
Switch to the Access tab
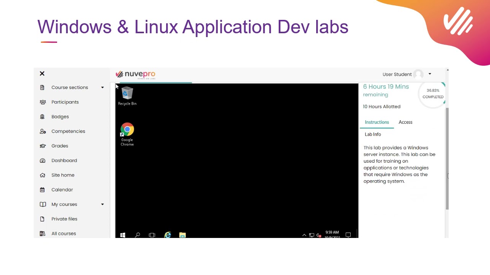[x=405, y=122]
